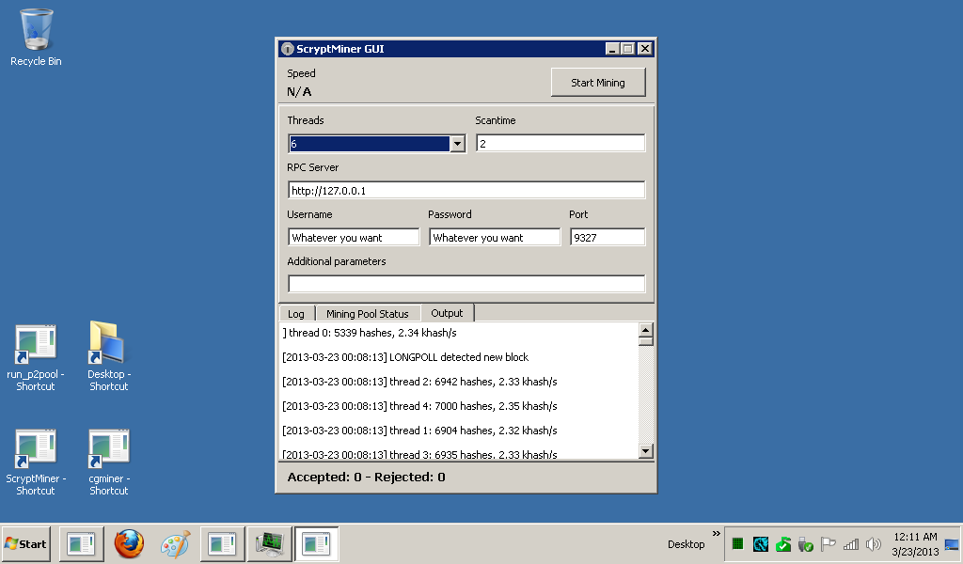
Task: Click the 'Additional parameters' label
Action: coord(337,261)
